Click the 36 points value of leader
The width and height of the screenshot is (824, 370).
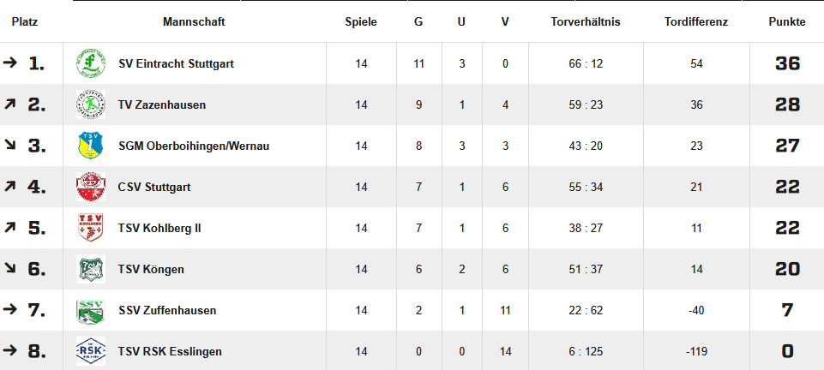[x=787, y=64]
